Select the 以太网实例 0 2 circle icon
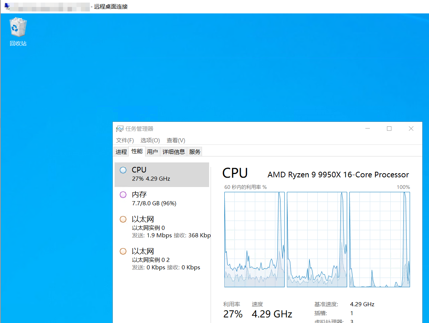Image resolution: width=429 pixels, height=323 pixels. (123, 251)
